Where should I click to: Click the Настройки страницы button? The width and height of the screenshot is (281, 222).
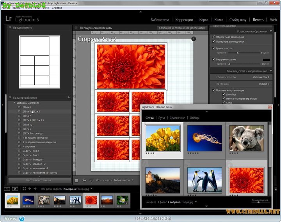(x=40, y=180)
